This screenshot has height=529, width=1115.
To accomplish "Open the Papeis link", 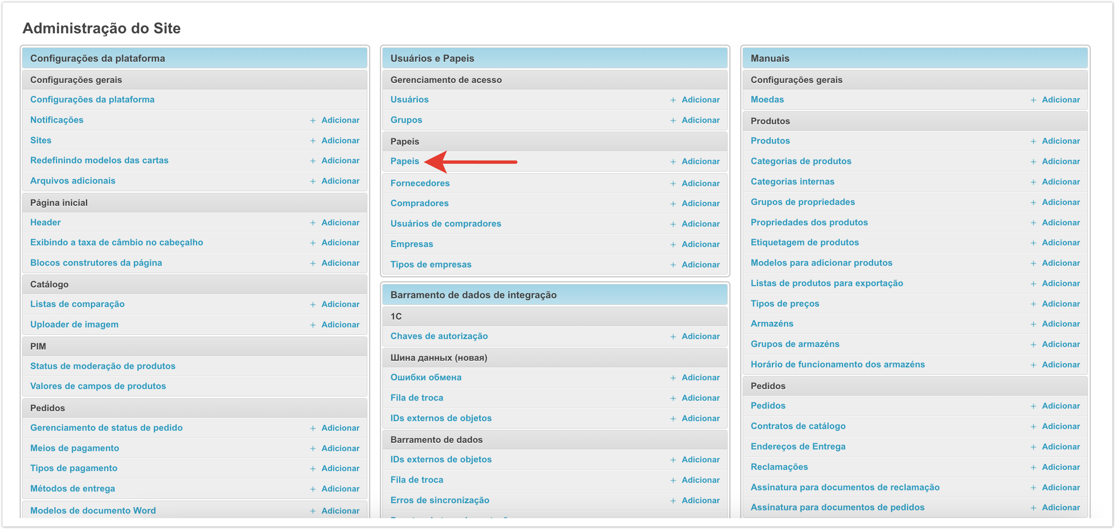I will [404, 161].
